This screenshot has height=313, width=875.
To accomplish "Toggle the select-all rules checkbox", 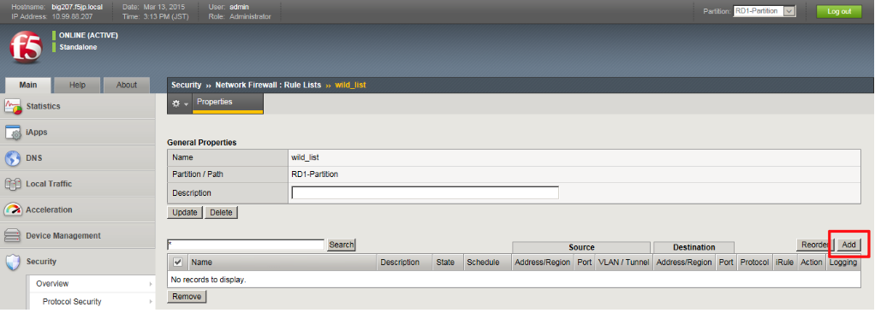I will click(x=177, y=262).
